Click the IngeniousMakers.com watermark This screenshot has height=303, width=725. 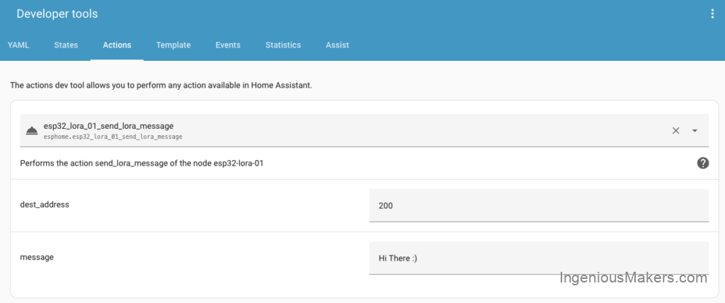633,278
